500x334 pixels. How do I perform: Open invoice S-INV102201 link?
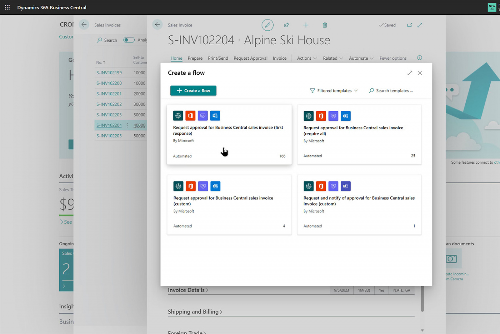109,94
